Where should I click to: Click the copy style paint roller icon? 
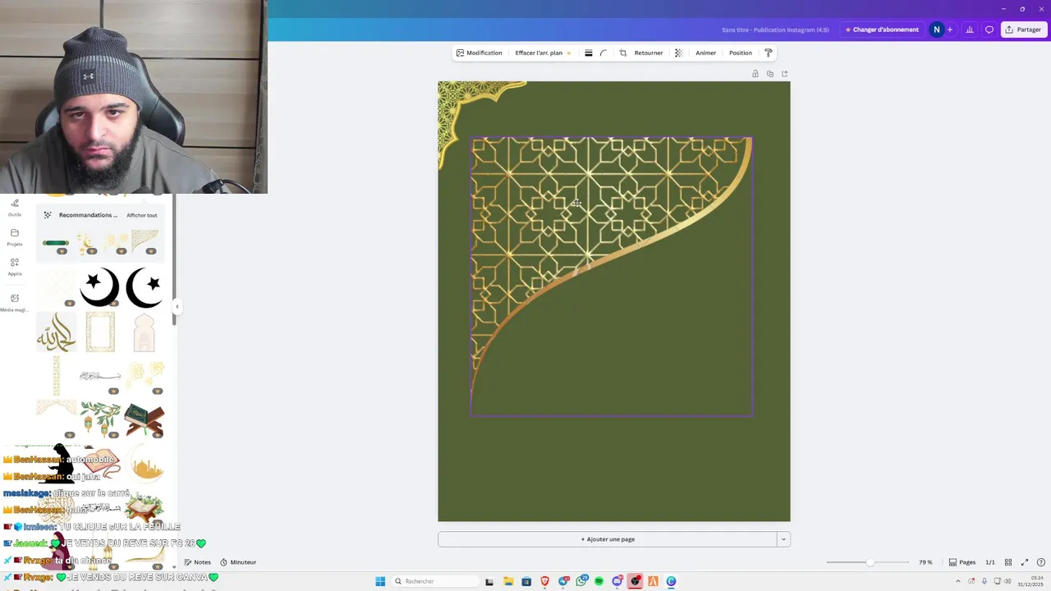click(x=769, y=53)
